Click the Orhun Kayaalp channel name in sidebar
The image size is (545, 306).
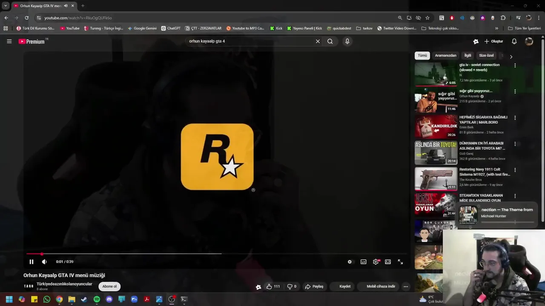click(469, 96)
